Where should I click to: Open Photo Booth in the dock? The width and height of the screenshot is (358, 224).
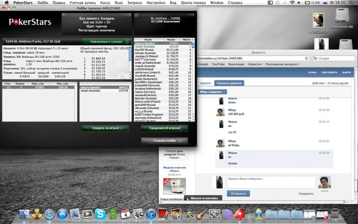pyautogui.click(x=164, y=214)
